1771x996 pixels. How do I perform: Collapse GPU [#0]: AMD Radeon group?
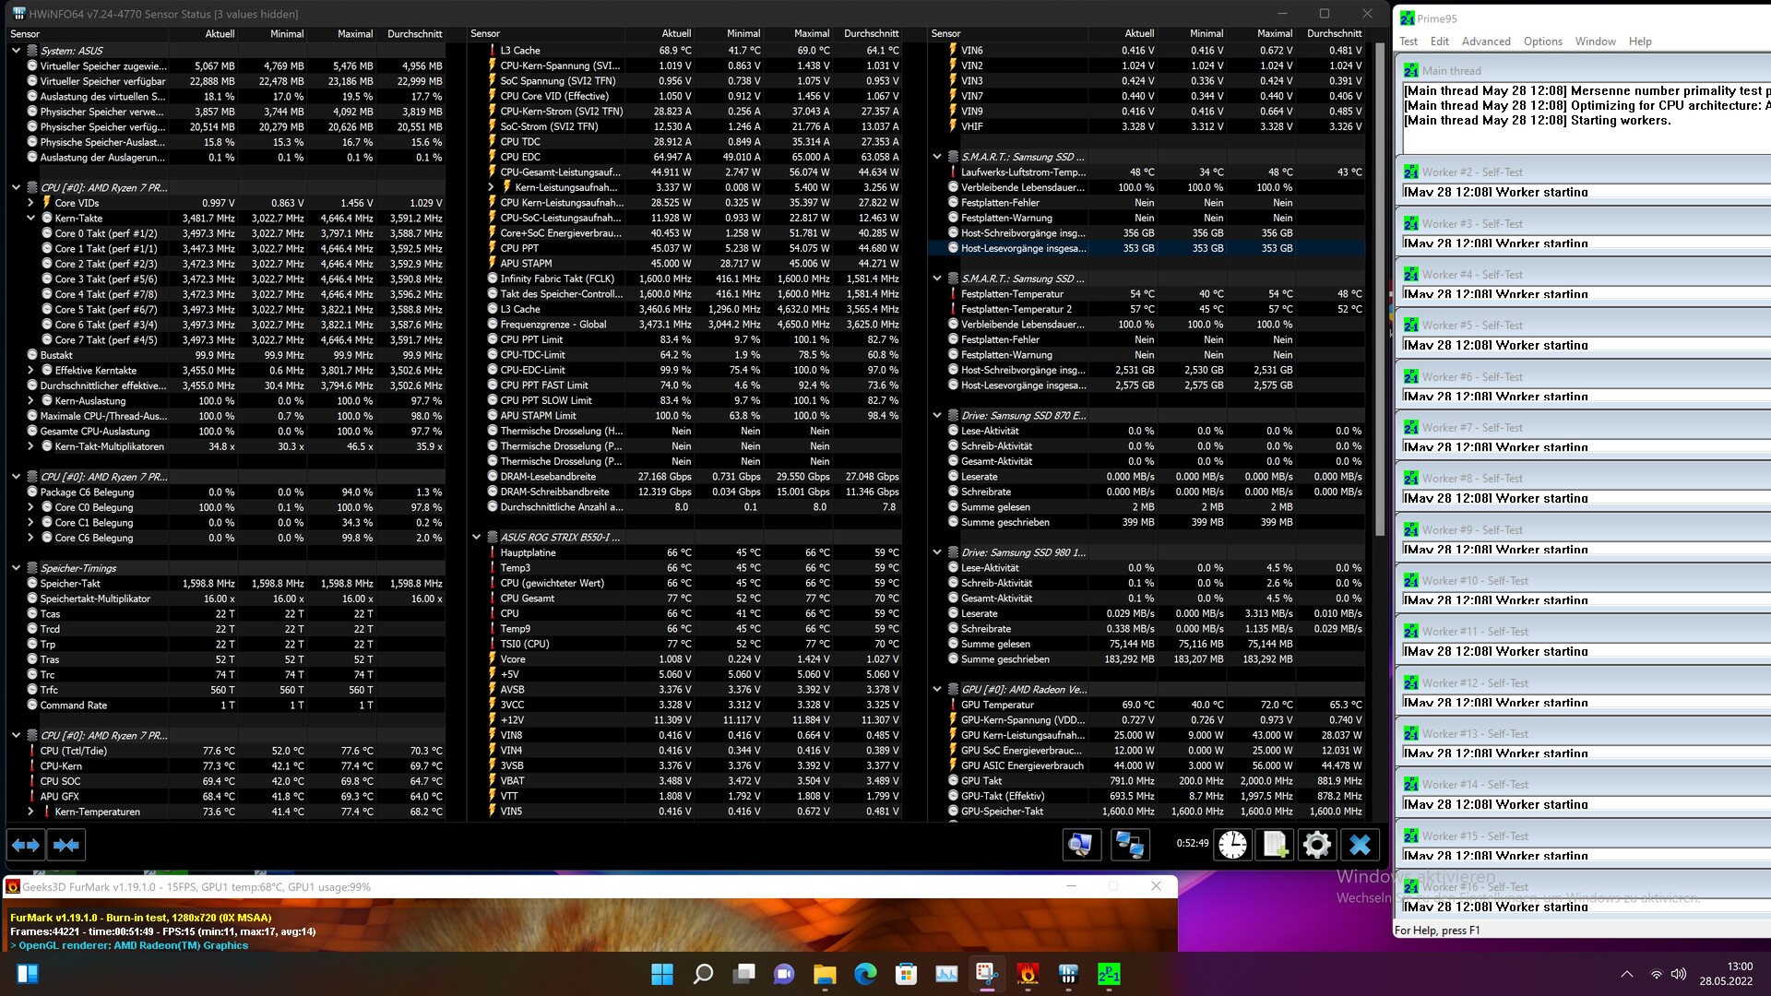(x=937, y=689)
